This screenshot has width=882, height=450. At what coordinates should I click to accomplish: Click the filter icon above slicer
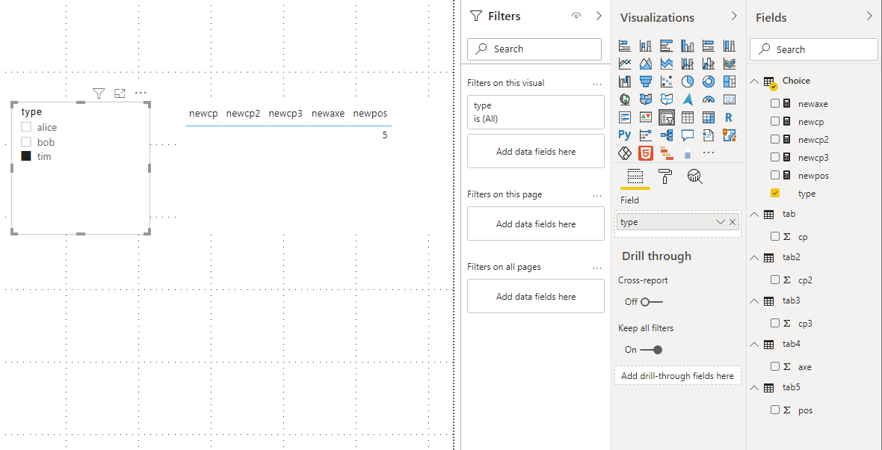[x=99, y=93]
